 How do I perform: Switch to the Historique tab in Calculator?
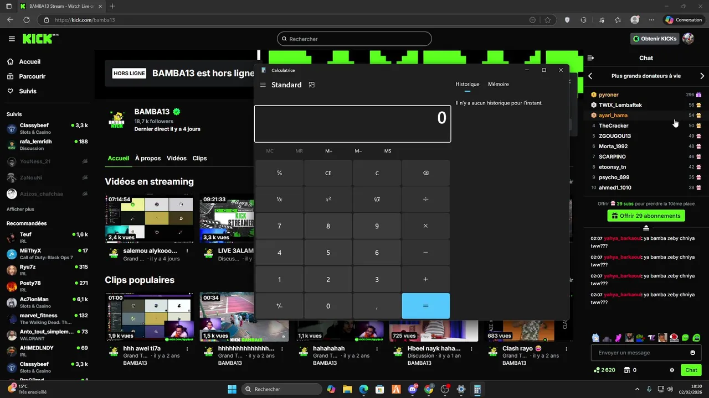[467, 84]
